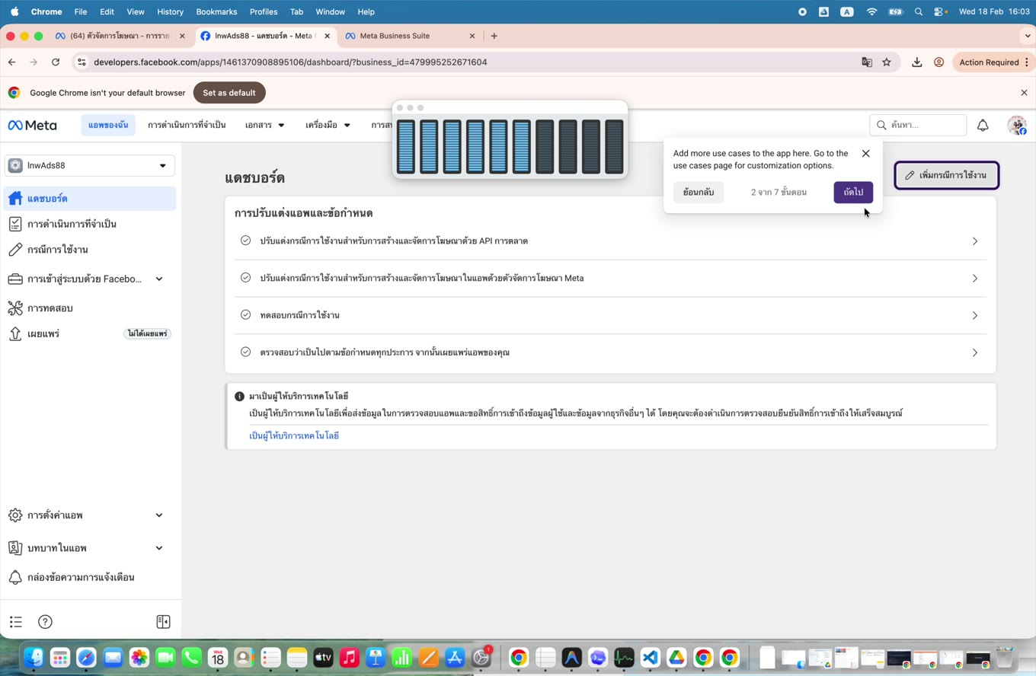Open the History menu in menu bar

[x=170, y=11]
